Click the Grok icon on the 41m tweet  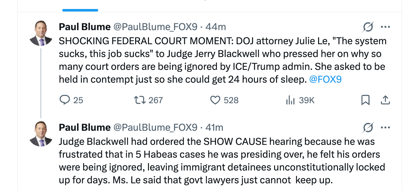point(368,128)
